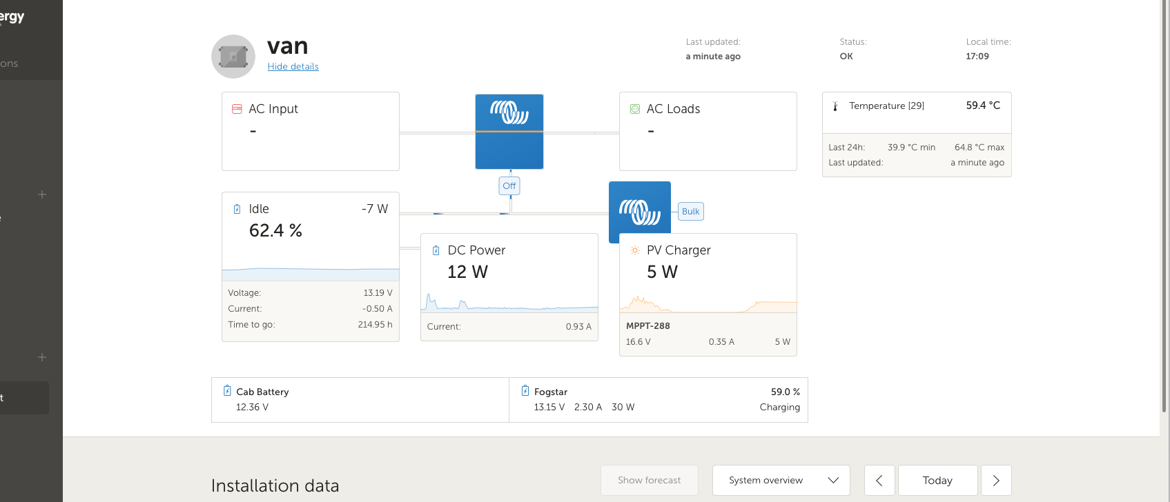Click the -7 W battery power value

[x=375, y=209]
